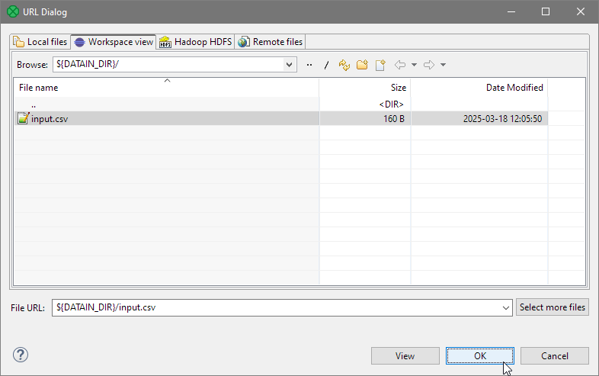Screen dimensions: 599x376
Task: Switch to the Local files tab
Action: tap(40, 42)
